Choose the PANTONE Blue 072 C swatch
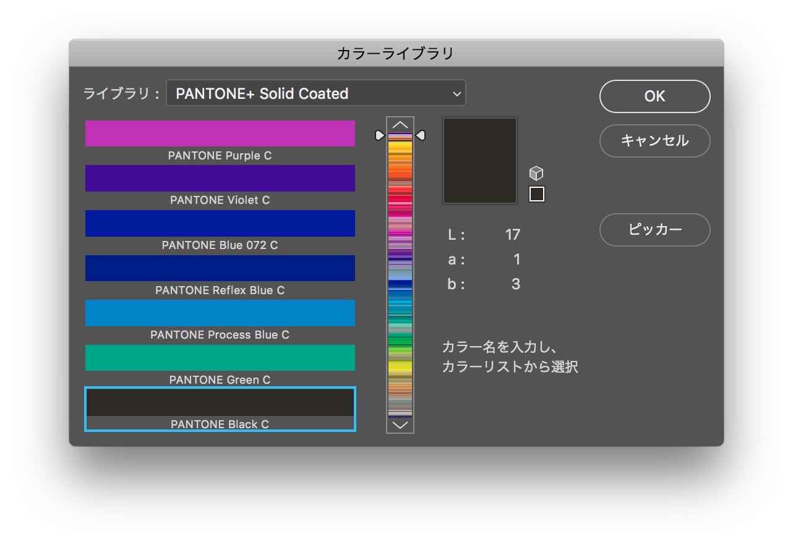The height and width of the screenshot is (545, 793). pos(220,223)
